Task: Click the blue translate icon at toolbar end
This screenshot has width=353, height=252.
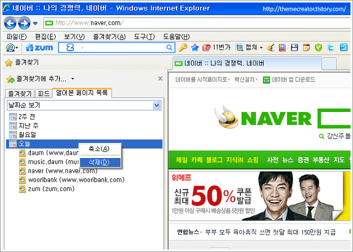Action: pyautogui.click(x=343, y=47)
